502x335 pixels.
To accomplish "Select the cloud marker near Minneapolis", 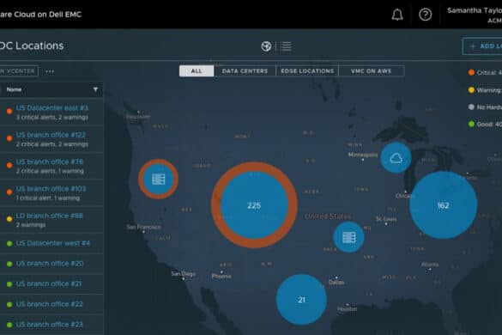I will tap(396, 158).
